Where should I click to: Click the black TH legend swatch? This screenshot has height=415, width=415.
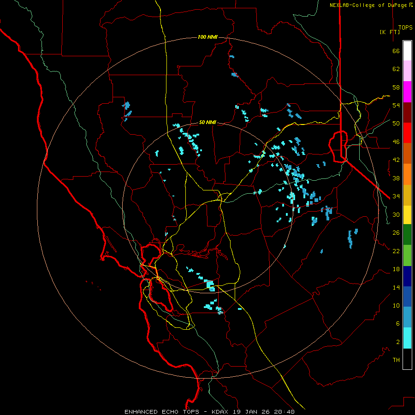point(407,359)
